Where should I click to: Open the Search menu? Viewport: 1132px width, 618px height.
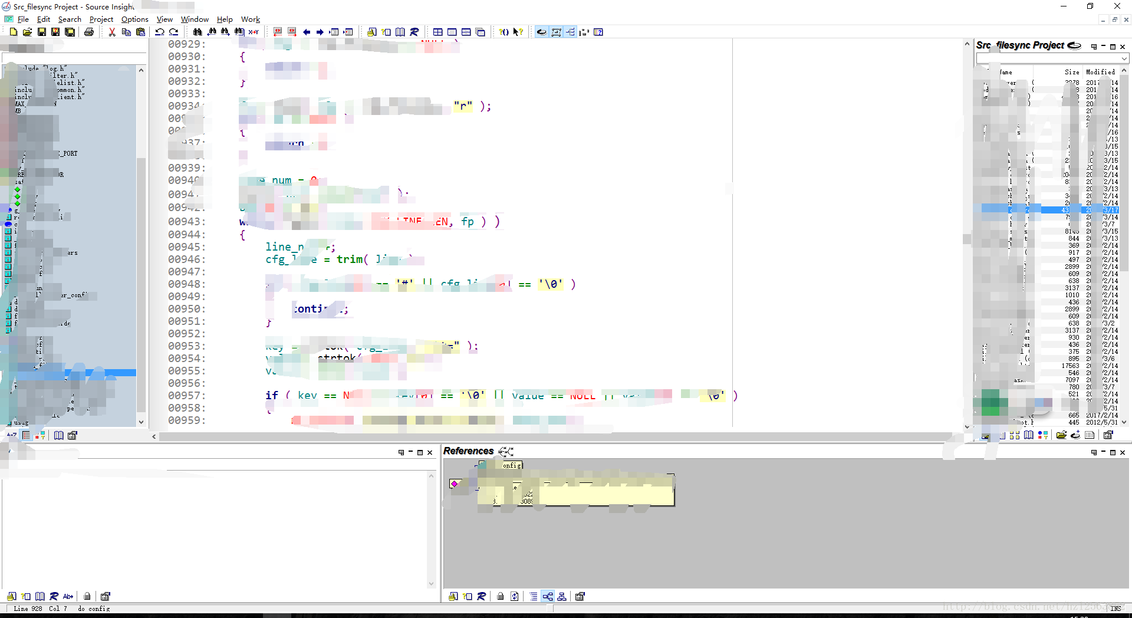coord(70,19)
